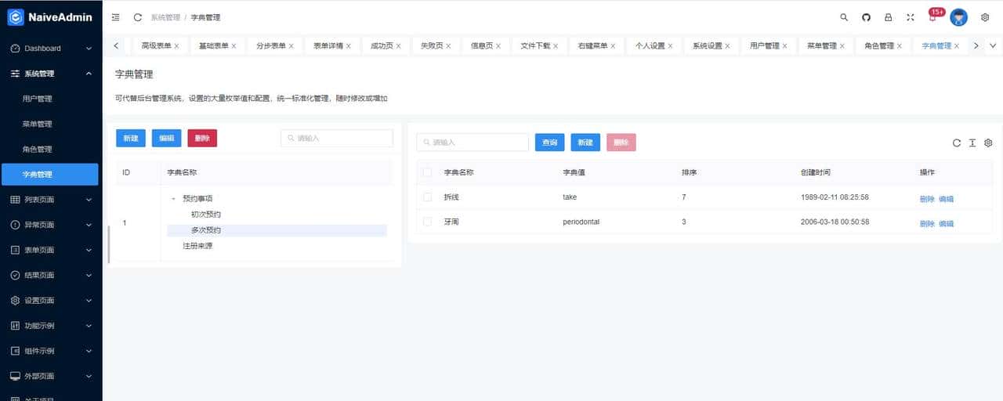Viewport: 1003px width, 401px height.
Task: Collapse the sidebar with the menu fold icon
Action: pos(116,17)
